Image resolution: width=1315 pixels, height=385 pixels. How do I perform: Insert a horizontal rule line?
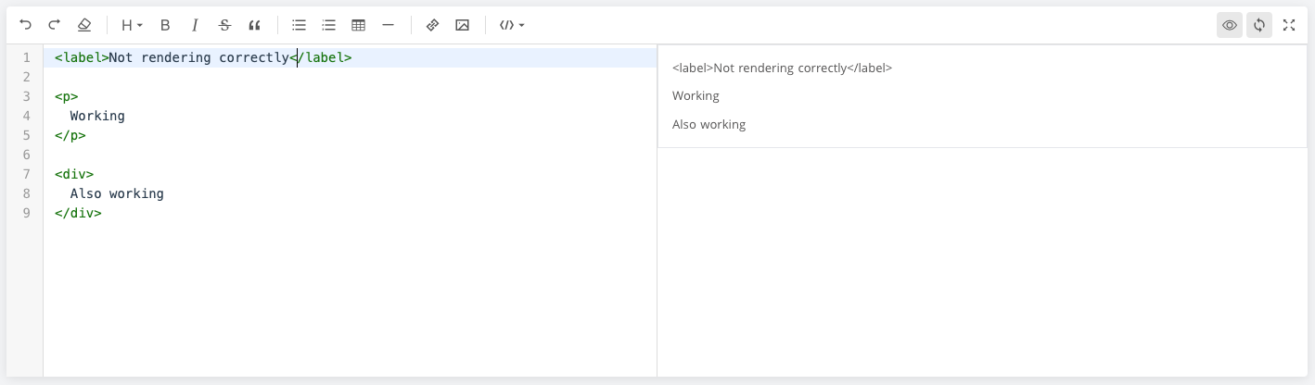[x=388, y=25]
